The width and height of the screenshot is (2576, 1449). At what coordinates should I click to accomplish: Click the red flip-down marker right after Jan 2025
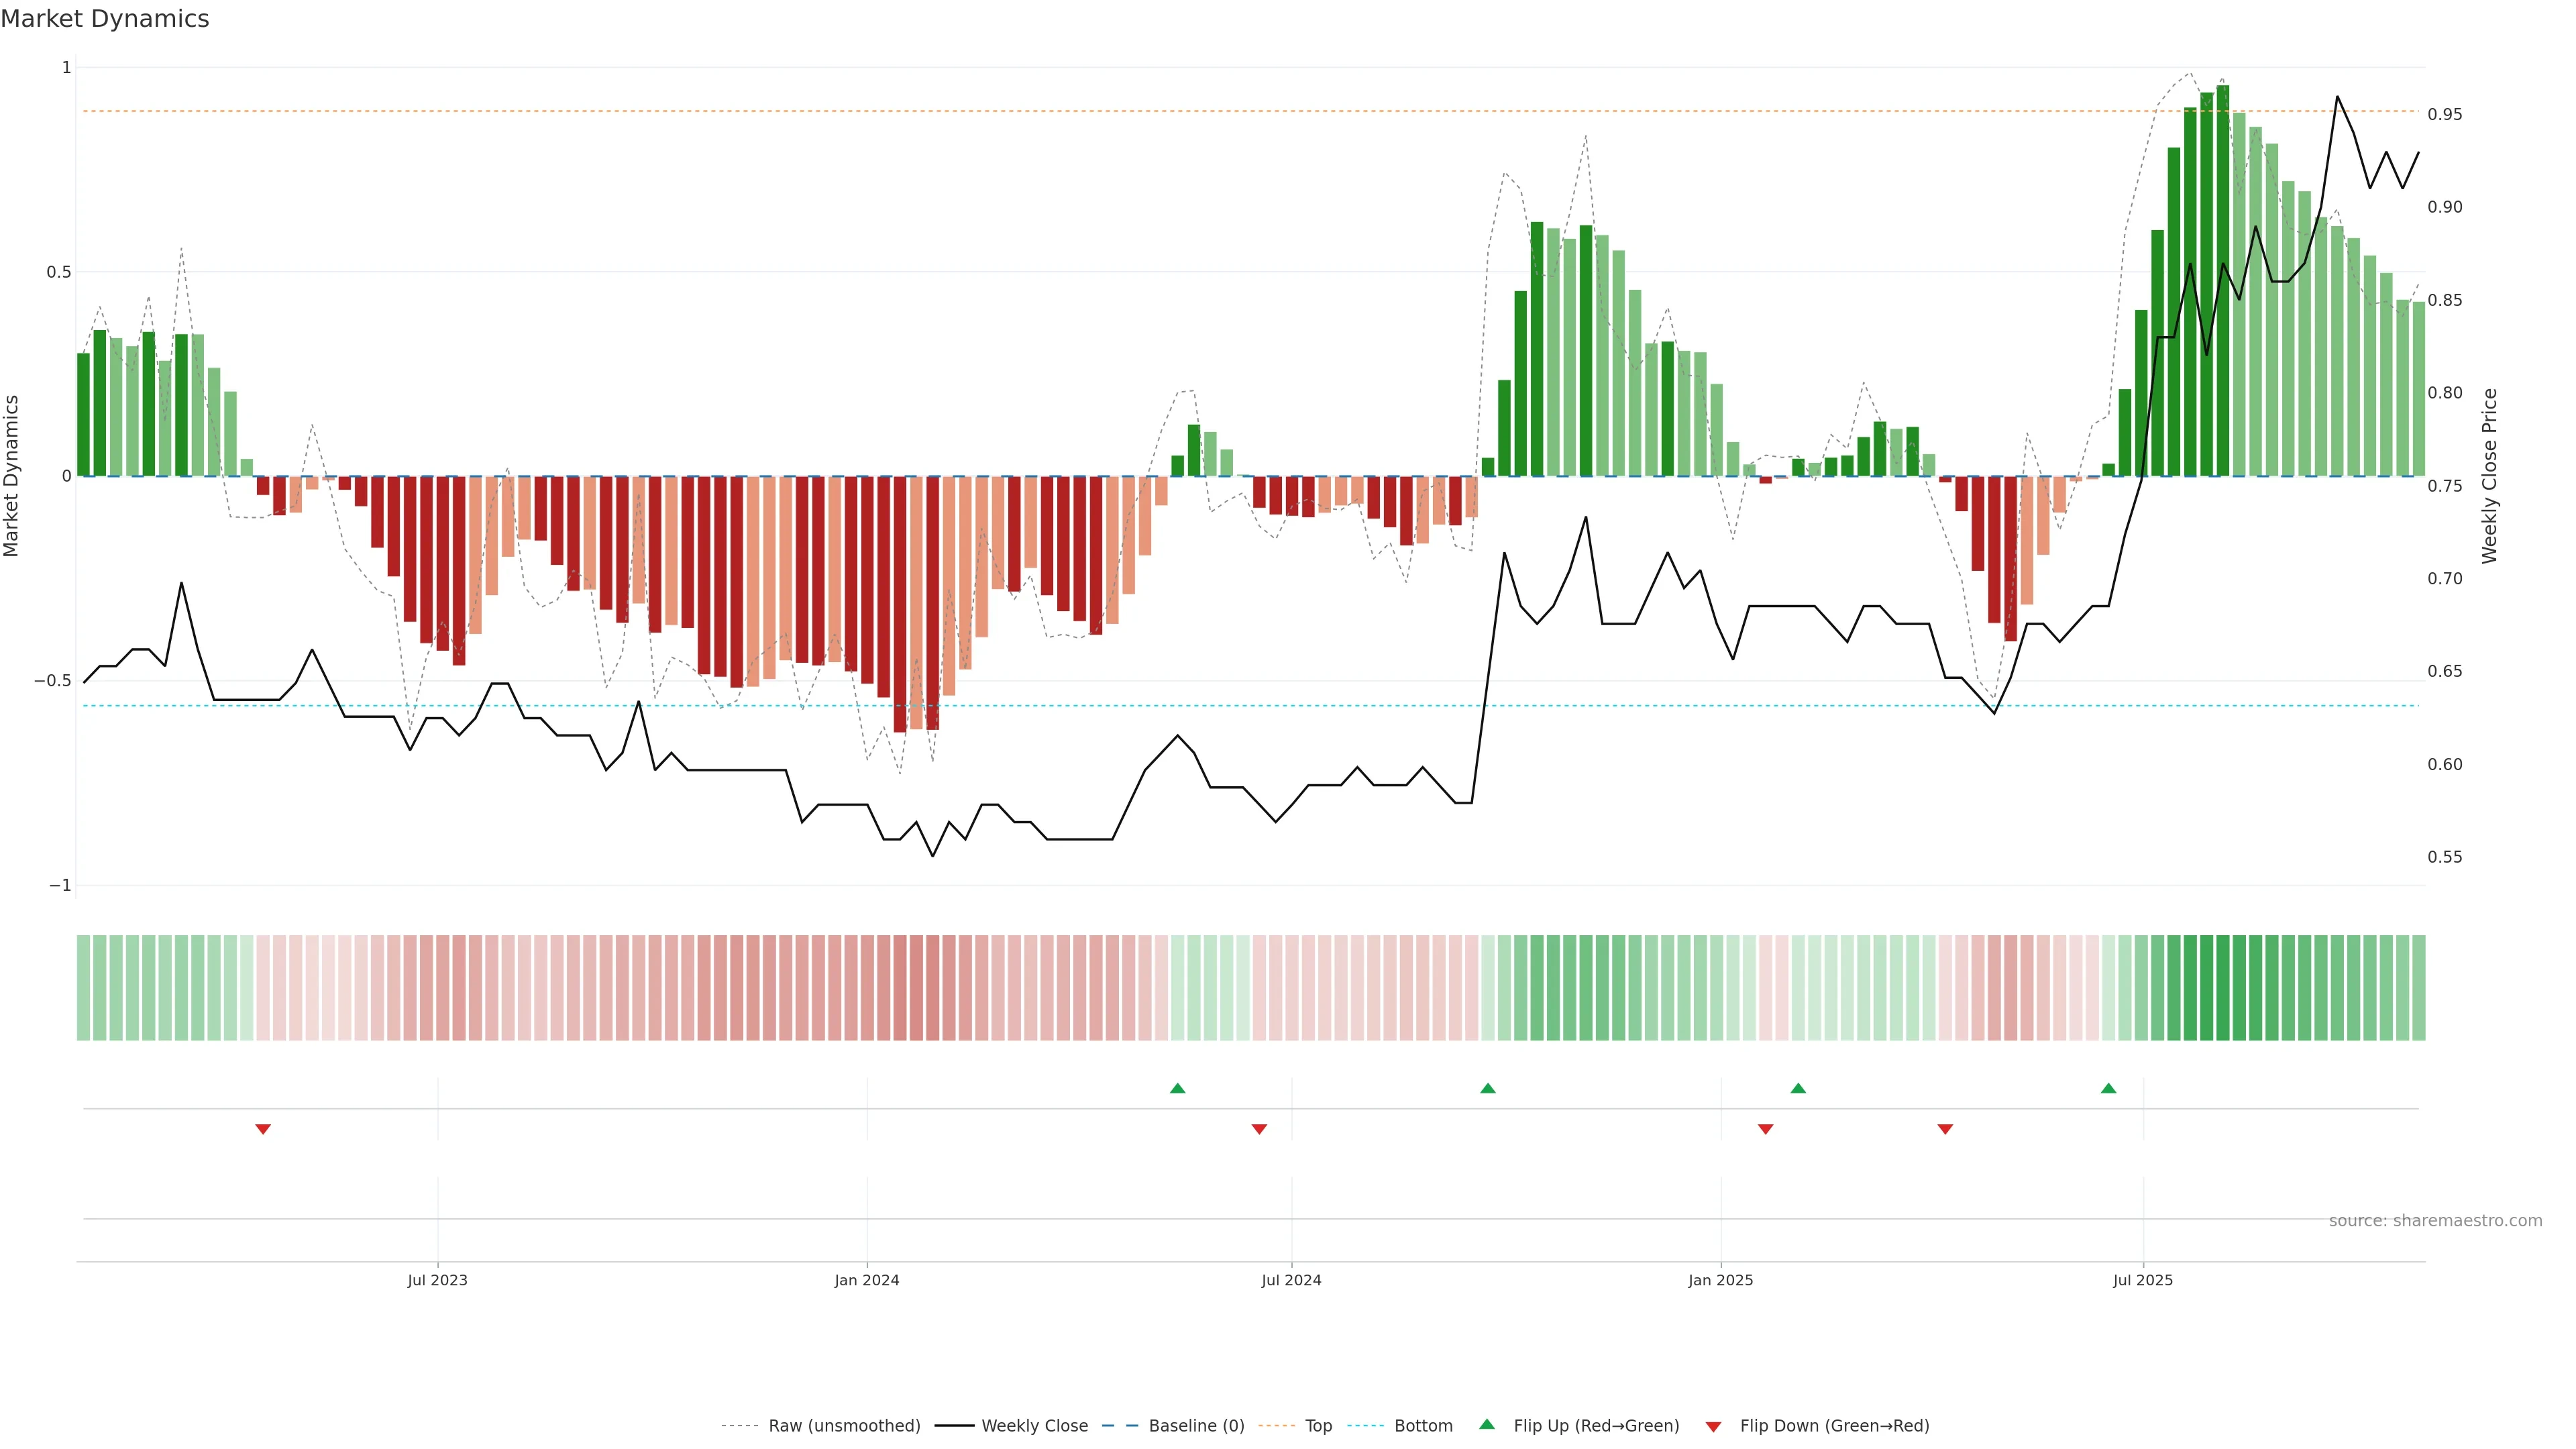click(x=1765, y=1129)
